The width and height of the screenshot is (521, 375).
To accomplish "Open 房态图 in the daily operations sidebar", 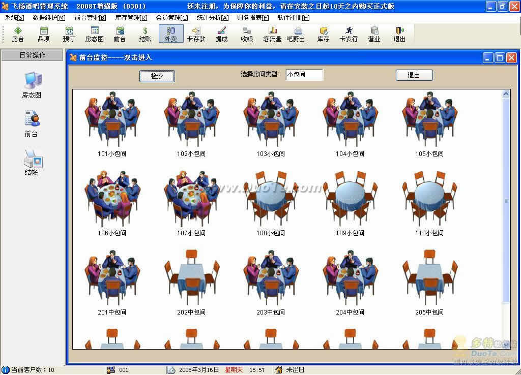I will pyautogui.click(x=32, y=85).
